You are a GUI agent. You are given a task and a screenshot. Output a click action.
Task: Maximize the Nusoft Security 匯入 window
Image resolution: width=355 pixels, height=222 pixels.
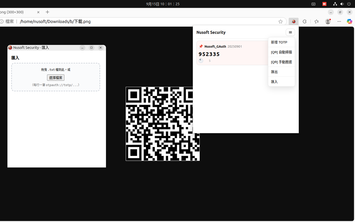(92, 48)
